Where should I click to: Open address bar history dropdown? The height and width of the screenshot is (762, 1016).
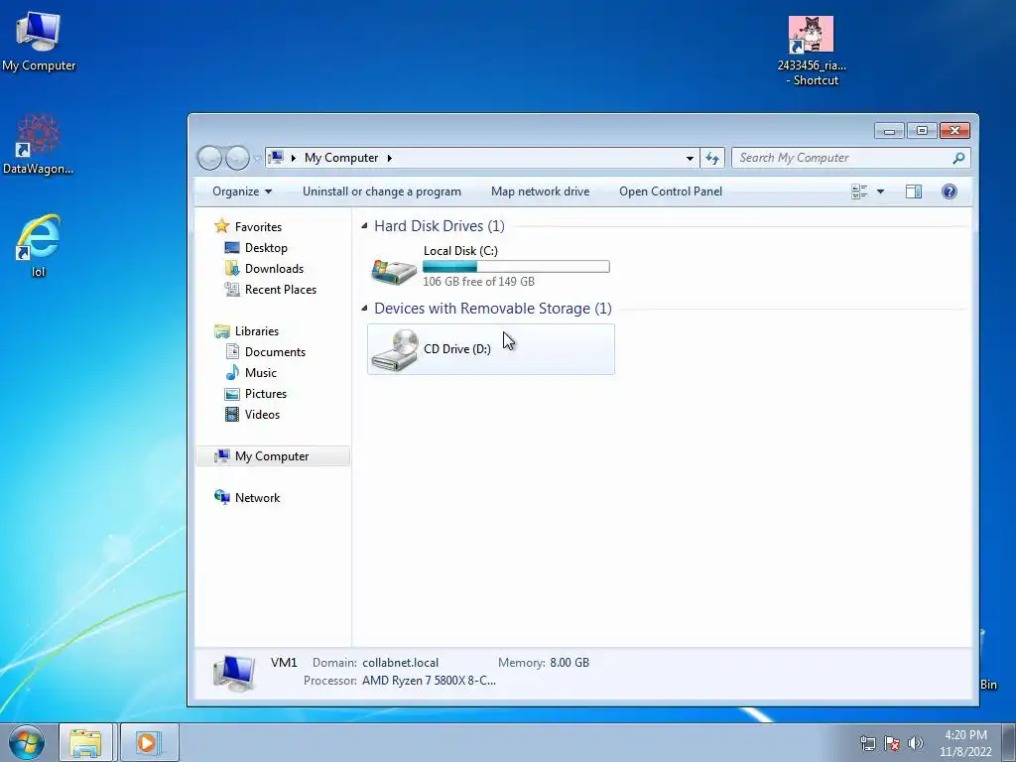click(x=691, y=158)
